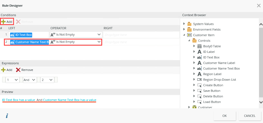The width and height of the screenshot is (263, 123).
Task: Select Save Button in the tree
Action: (212, 91)
